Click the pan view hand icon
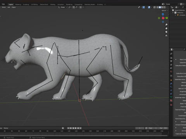Screen dimensions: 186x139 [166, 28]
